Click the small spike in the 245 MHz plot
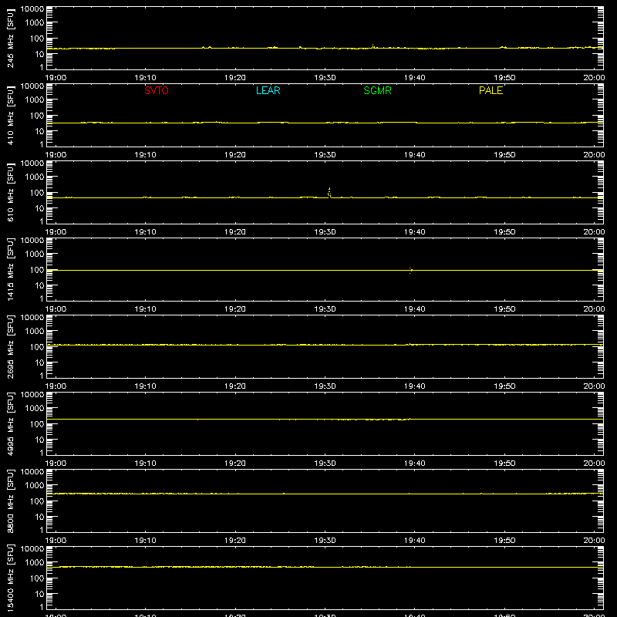The height and width of the screenshot is (617, 617). point(373,46)
